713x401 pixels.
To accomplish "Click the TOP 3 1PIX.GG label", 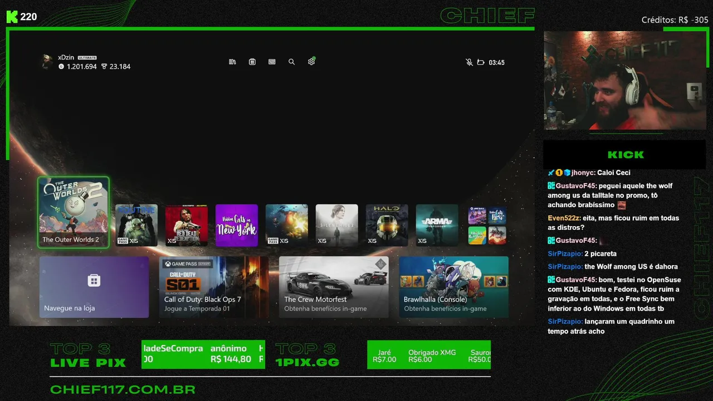I will click(x=307, y=355).
